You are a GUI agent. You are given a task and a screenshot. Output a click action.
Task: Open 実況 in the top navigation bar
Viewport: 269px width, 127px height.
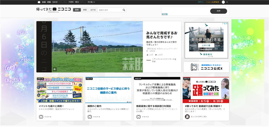[77, 2]
